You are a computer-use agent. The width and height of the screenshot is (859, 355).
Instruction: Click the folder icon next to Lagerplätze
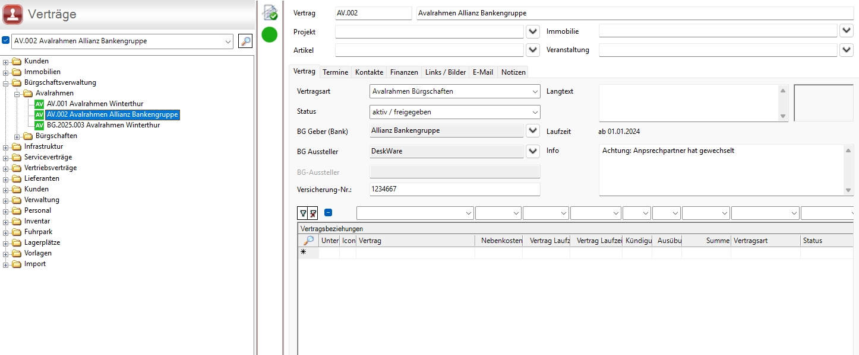[17, 242]
